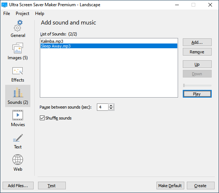Open the Web section

tap(18, 163)
